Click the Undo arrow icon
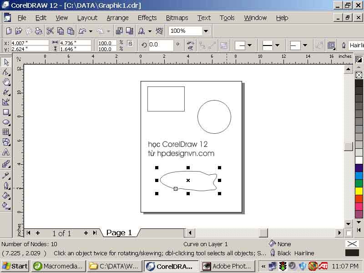364x273 pixels. 82,31
